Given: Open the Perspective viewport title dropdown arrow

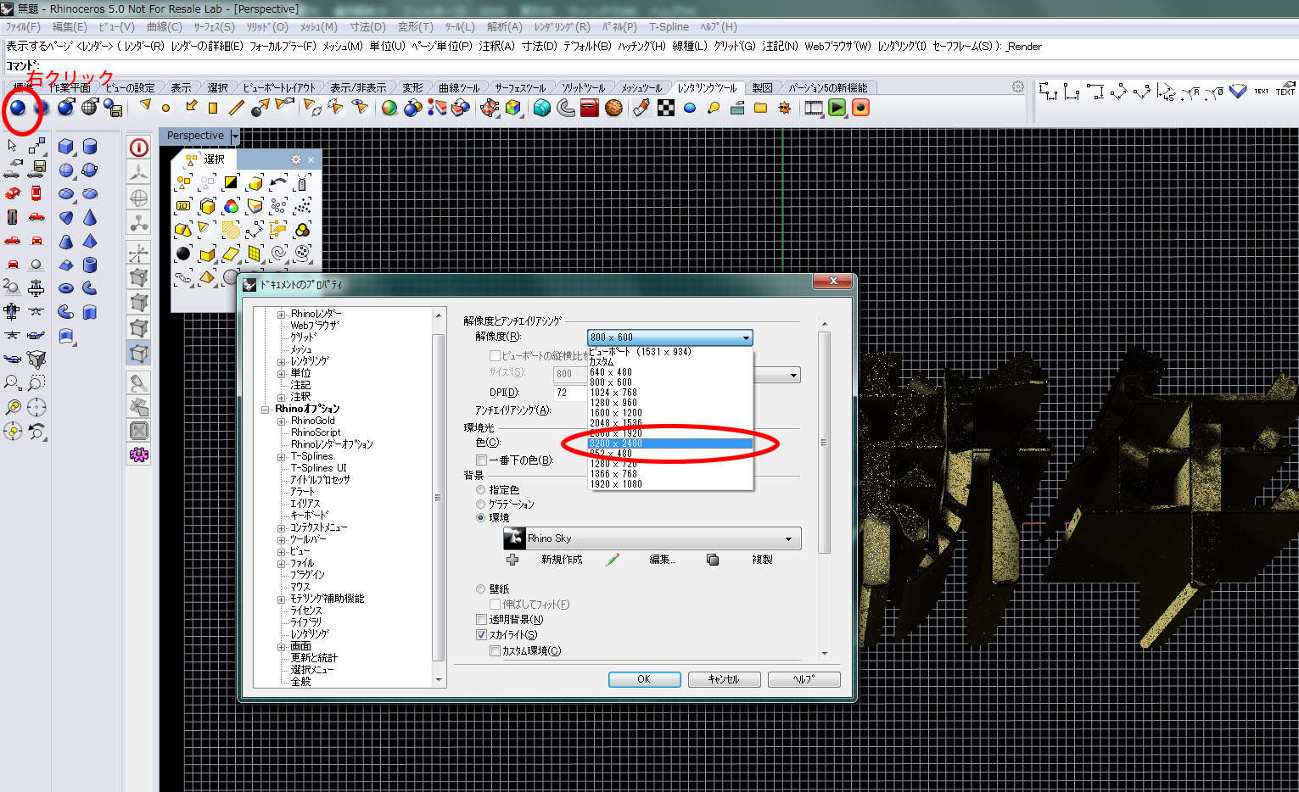Looking at the screenshot, I should [235, 136].
